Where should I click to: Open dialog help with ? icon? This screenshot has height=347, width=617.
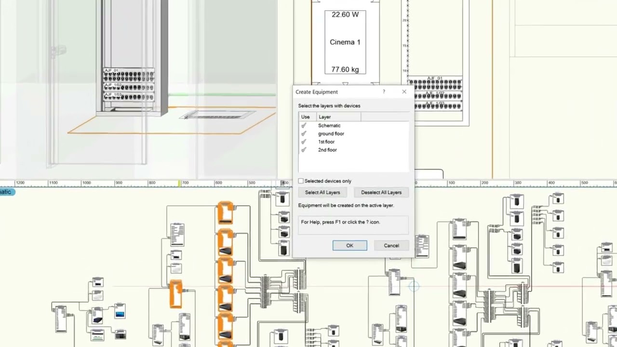point(384,92)
